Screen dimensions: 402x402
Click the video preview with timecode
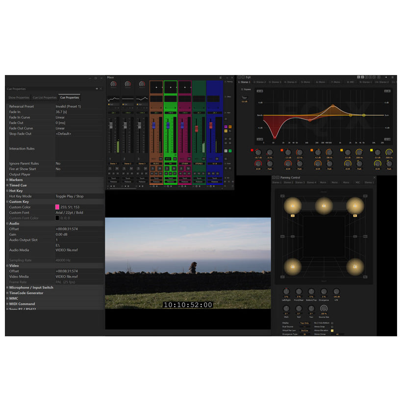[188, 263]
